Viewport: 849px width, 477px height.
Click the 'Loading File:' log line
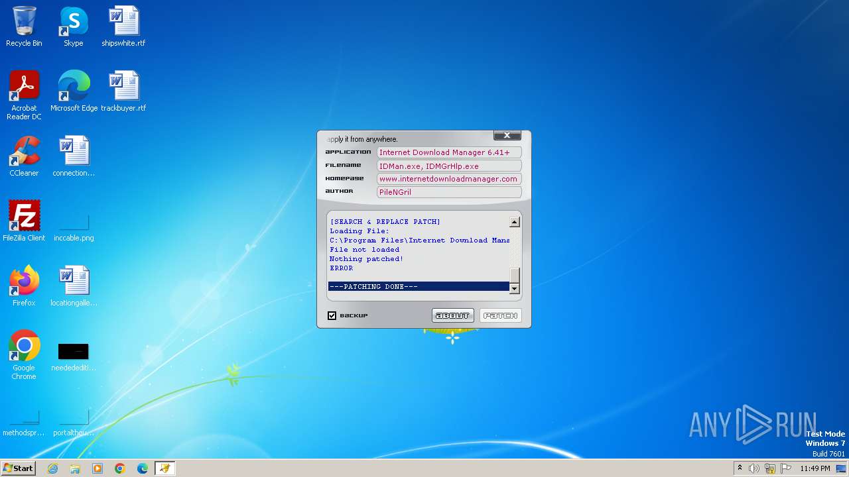359,231
